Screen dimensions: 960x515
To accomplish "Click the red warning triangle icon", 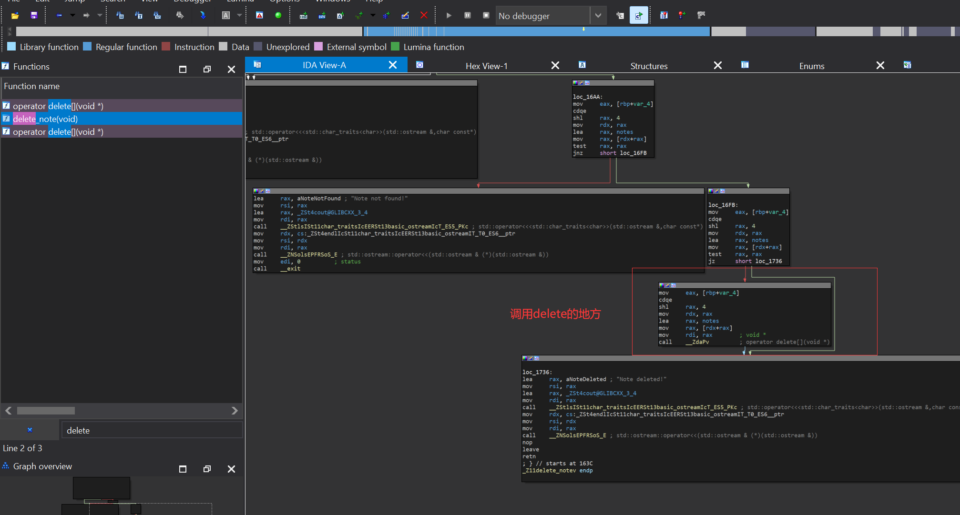I will point(259,15).
